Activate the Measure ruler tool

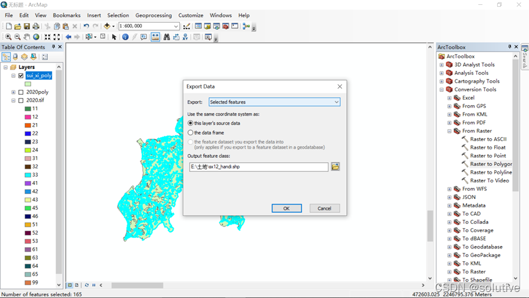[x=155, y=37]
